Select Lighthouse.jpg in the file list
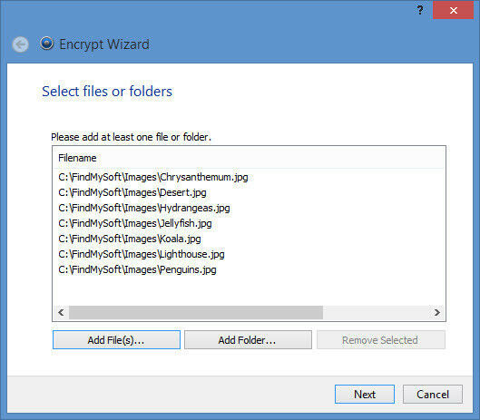 coord(142,254)
